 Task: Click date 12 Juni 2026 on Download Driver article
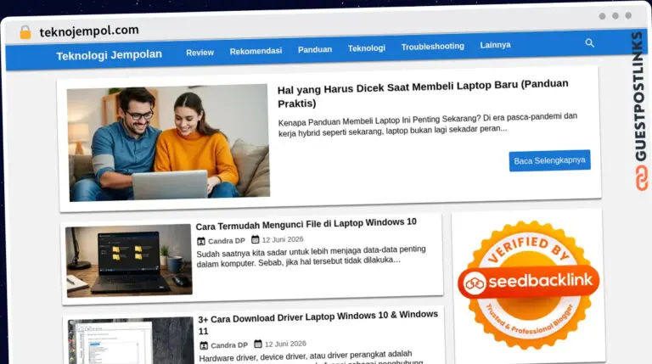[285, 344]
